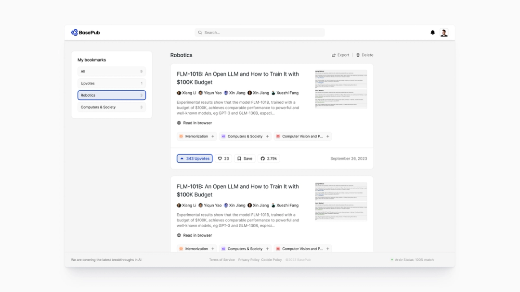The width and height of the screenshot is (520, 292).
Task: Open the notifications bell
Action: click(432, 32)
